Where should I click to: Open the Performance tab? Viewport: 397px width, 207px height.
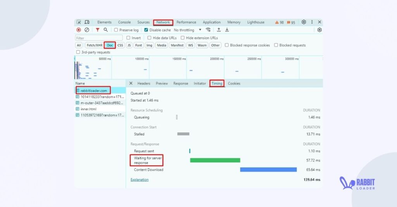[x=186, y=22]
